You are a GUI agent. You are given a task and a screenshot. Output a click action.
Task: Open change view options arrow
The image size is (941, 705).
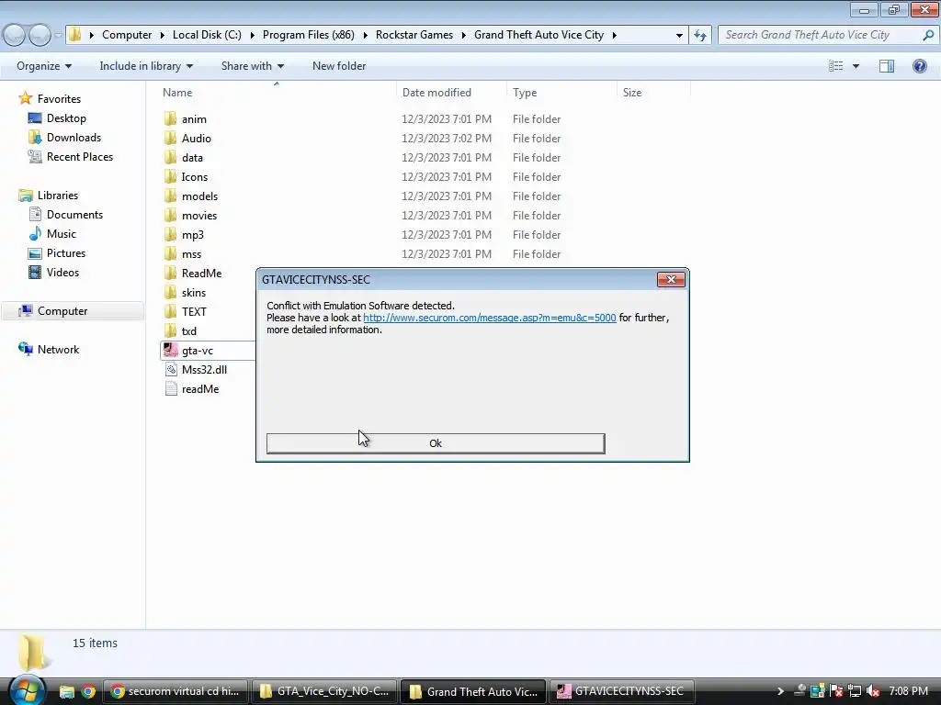click(x=856, y=66)
